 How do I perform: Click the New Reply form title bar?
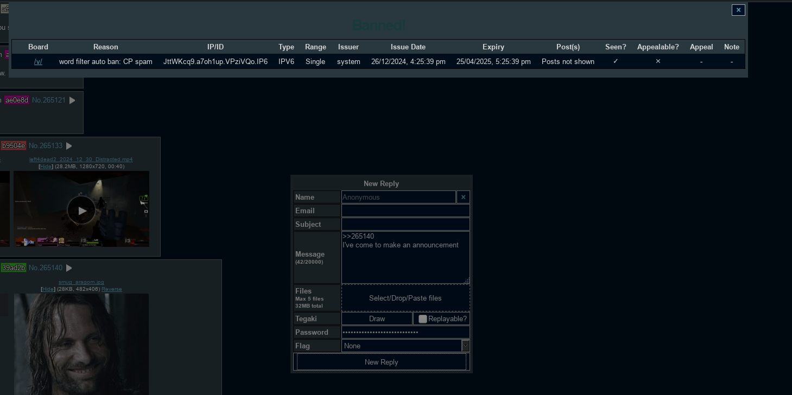[x=381, y=183]
